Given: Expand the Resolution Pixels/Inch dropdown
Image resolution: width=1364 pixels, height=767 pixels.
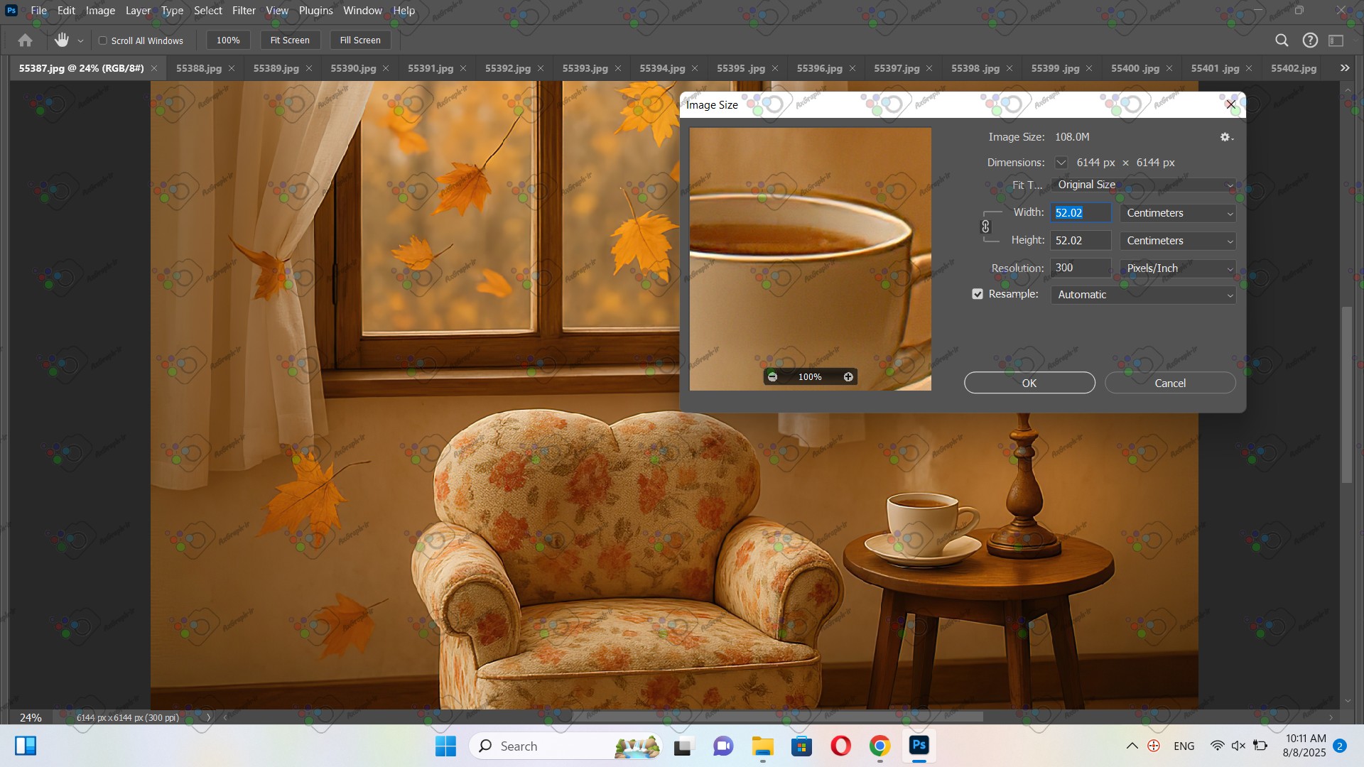Looking at the screenshot, I should tap(1178, 268).
